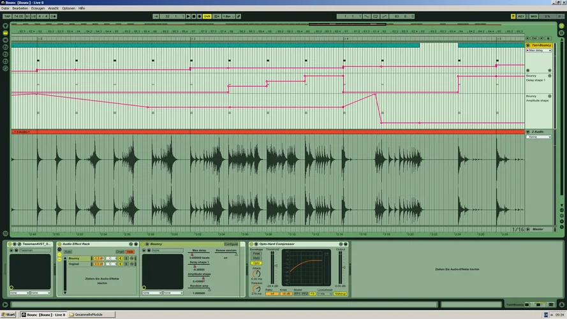Toggle the compressor Makeup switch
567x319 pixels.
tap(341, 293)
